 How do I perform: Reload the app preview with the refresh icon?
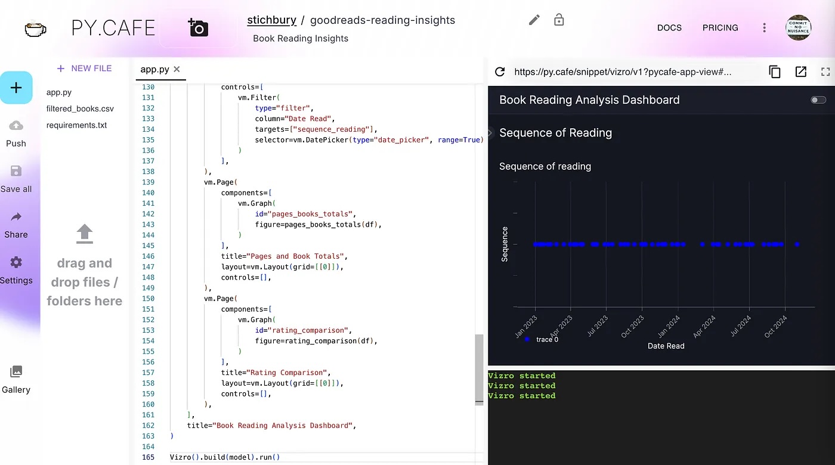500,72
